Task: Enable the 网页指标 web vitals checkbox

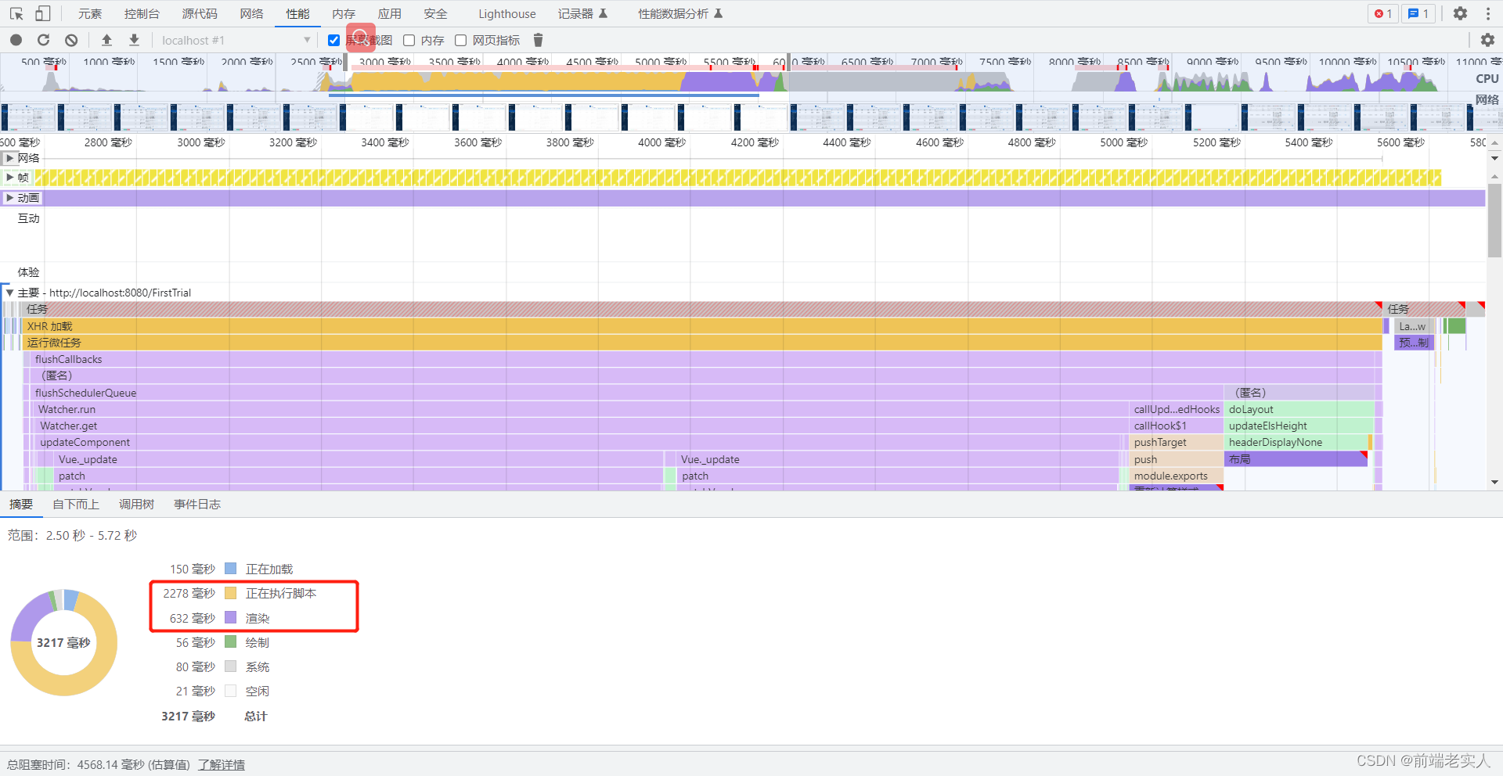Action: pos(460,40)
